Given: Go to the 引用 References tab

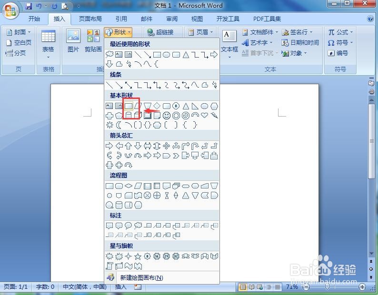Looking at the screenshot, I should pyautogui.click(x=121, y=19).
